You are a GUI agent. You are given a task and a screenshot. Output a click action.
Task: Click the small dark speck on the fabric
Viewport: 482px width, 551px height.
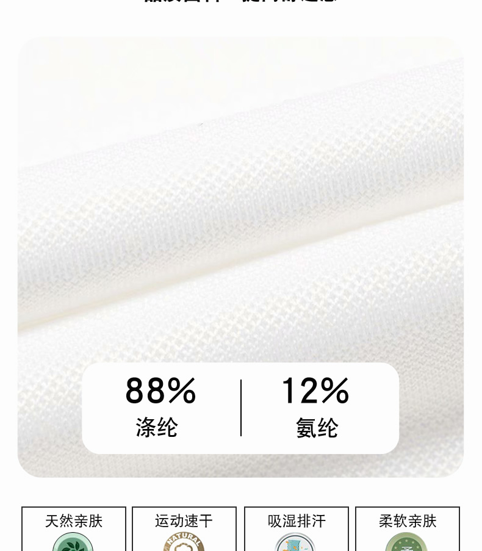[201, 124]
